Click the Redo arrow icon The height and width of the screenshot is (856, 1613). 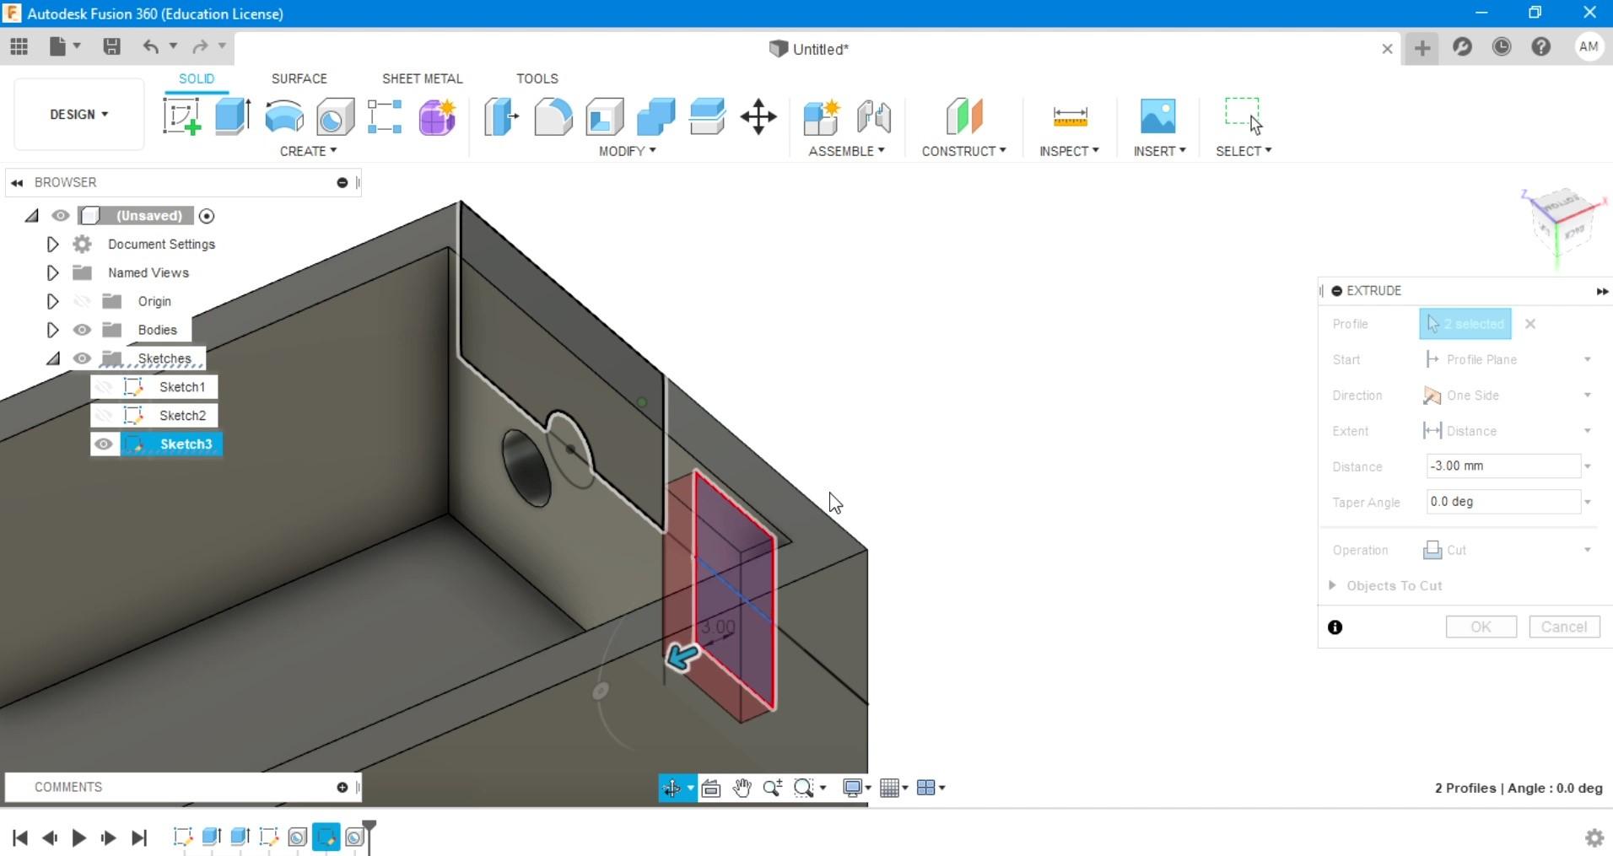pyautogui.click(x=200, y=46)
